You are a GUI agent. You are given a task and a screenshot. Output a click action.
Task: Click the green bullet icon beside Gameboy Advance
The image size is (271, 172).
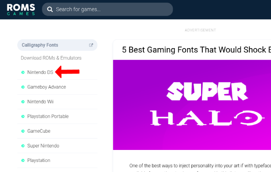pos(23,87)
